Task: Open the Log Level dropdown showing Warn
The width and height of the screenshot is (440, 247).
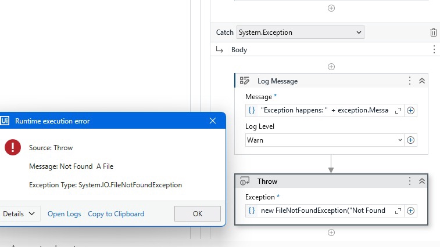Action: [x=325, y=140]
